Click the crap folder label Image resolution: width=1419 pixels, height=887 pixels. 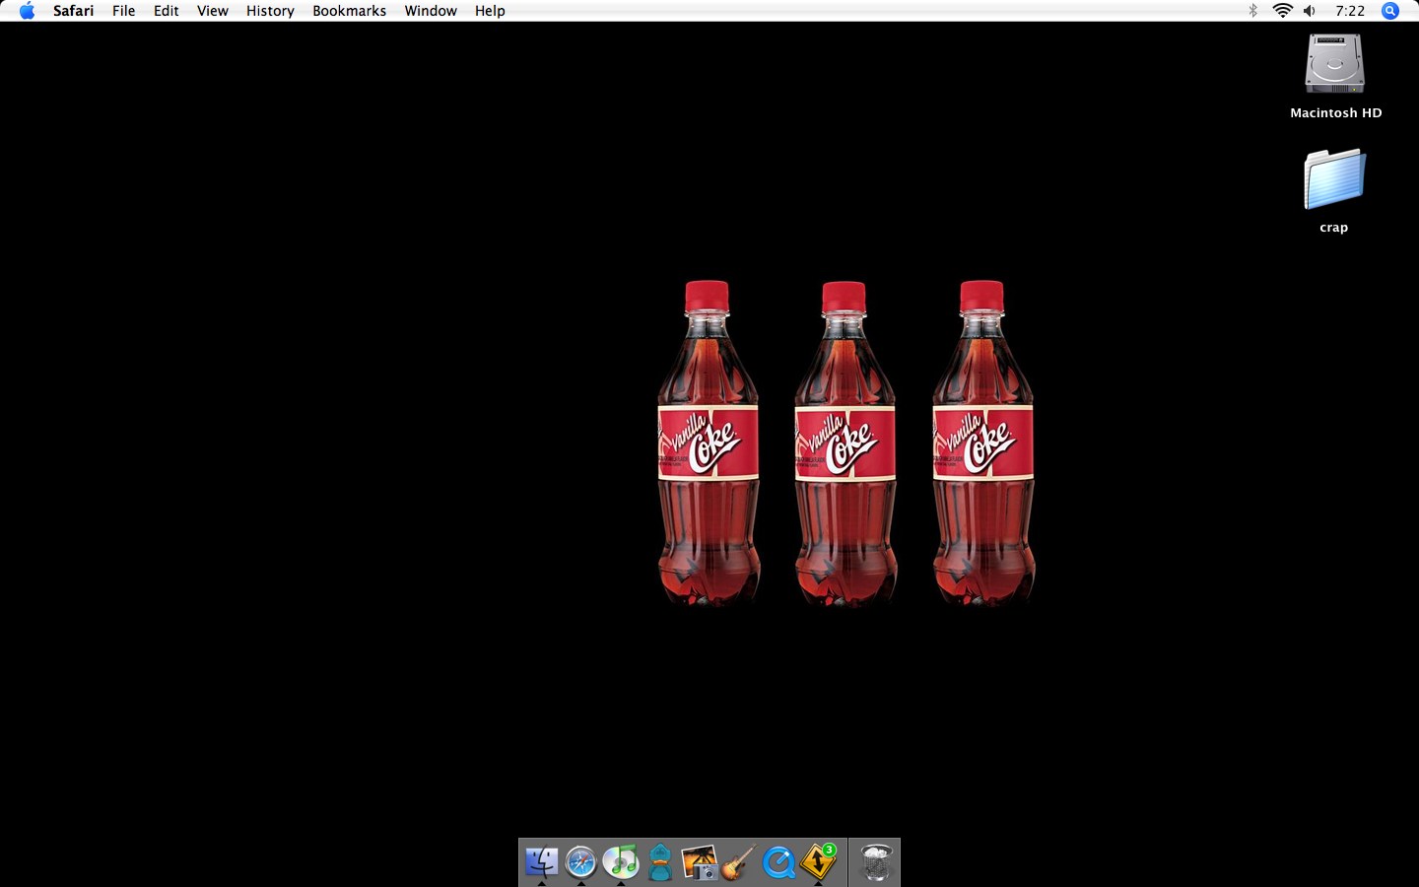click(x=1334, y=228)
